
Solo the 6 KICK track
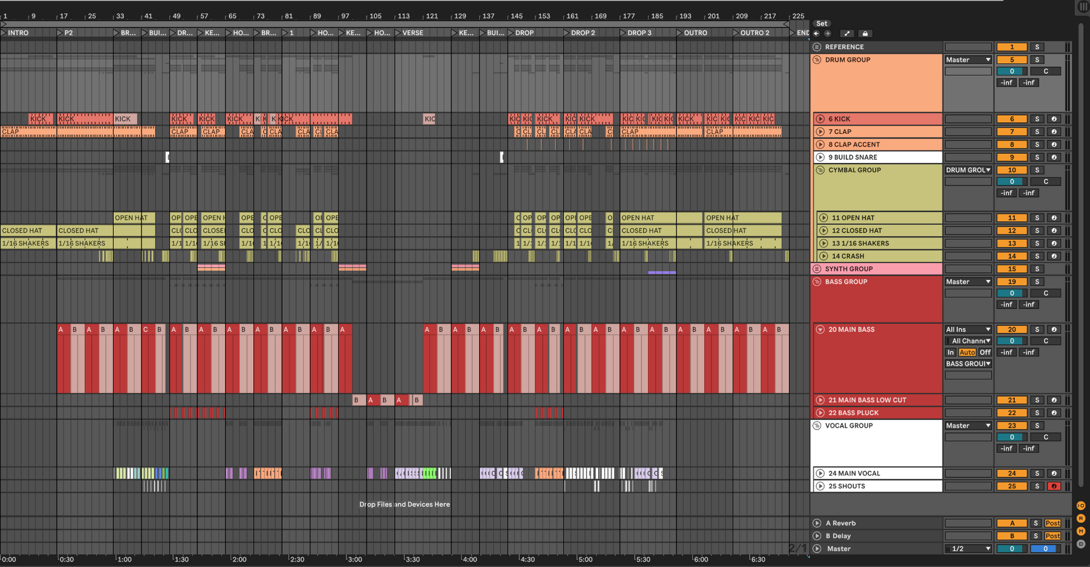(1037, 119)
